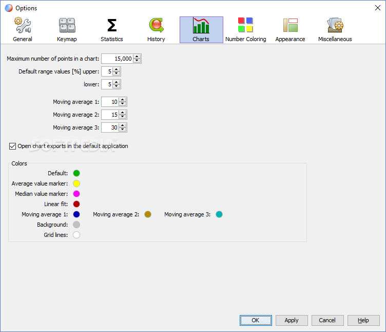Increase default range lower value
386x332 pixels.
(x=117, y=82)
